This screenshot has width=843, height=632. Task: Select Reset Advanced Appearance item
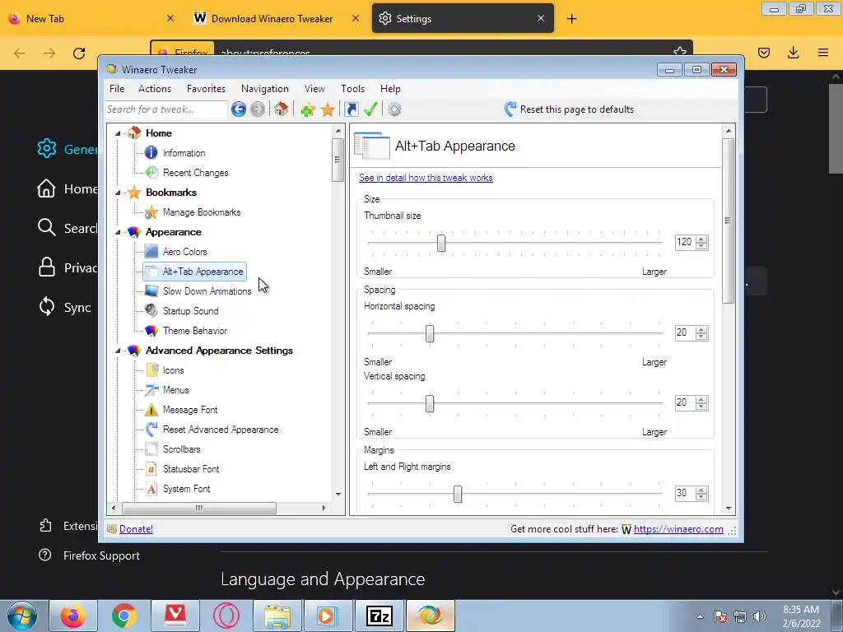[x=221, y=430]
